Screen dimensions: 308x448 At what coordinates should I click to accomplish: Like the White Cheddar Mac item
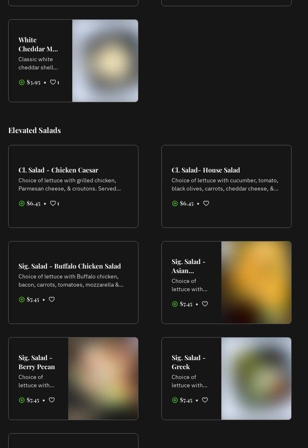[x=53, y=82]
